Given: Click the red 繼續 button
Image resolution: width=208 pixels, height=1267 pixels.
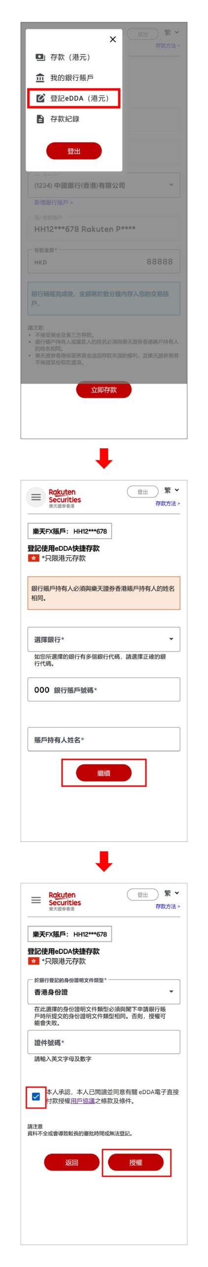Looking at the screenshot, I should pos(104,773).
